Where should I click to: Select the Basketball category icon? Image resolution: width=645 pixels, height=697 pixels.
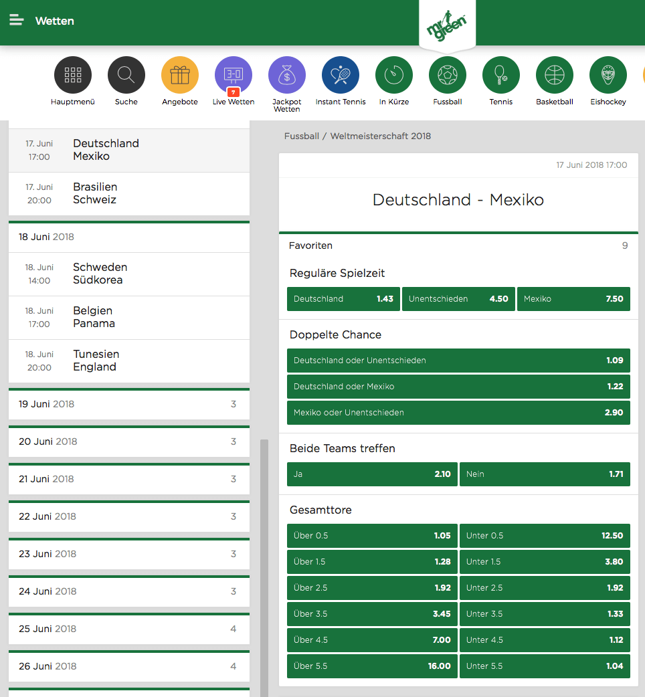point(555,75)
